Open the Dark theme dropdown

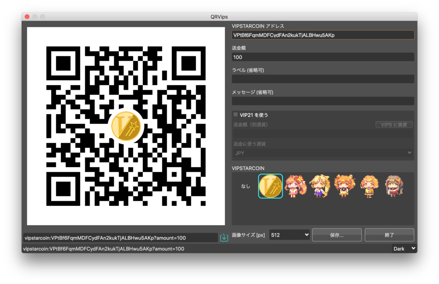point(404,249)
